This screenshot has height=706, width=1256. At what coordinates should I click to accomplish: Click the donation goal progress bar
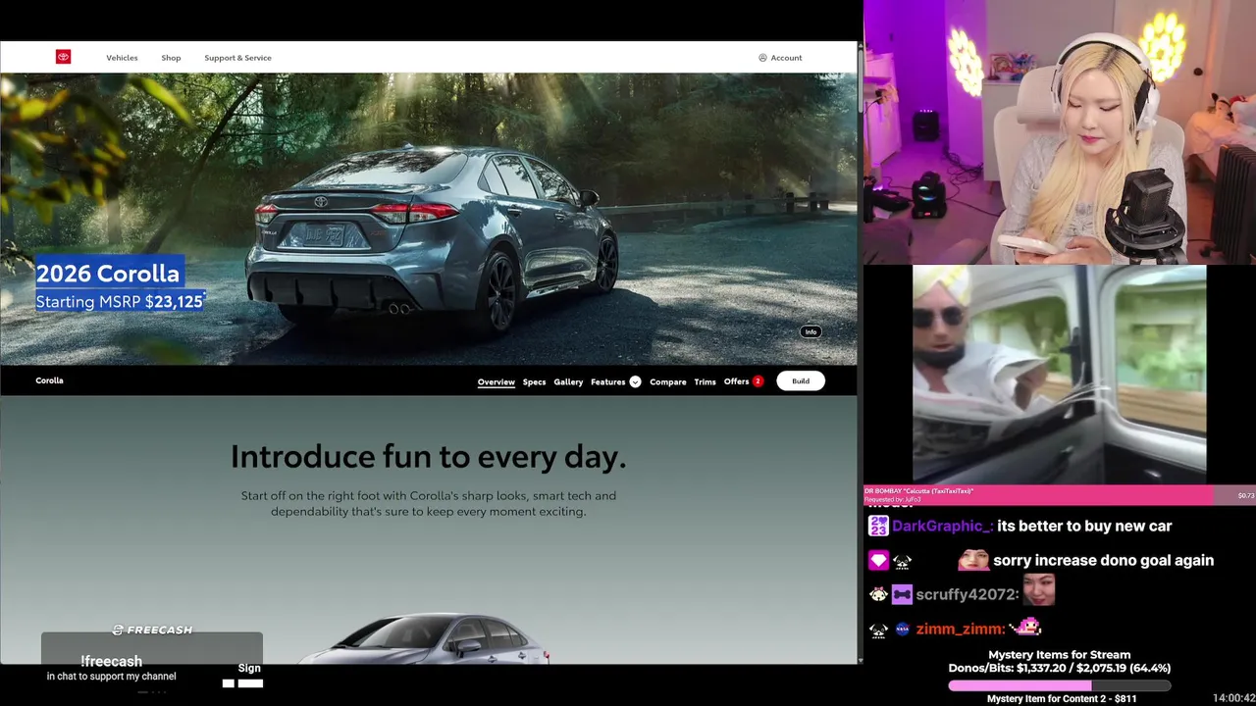coord(1059,685)
